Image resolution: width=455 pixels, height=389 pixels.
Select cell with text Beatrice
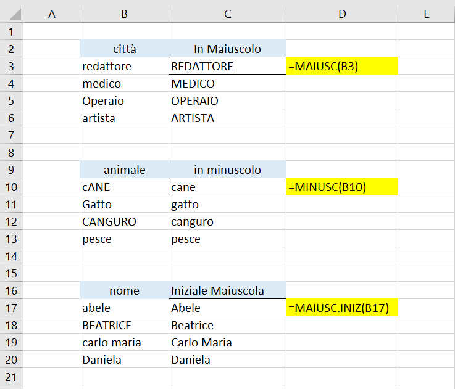pos(227,325)
